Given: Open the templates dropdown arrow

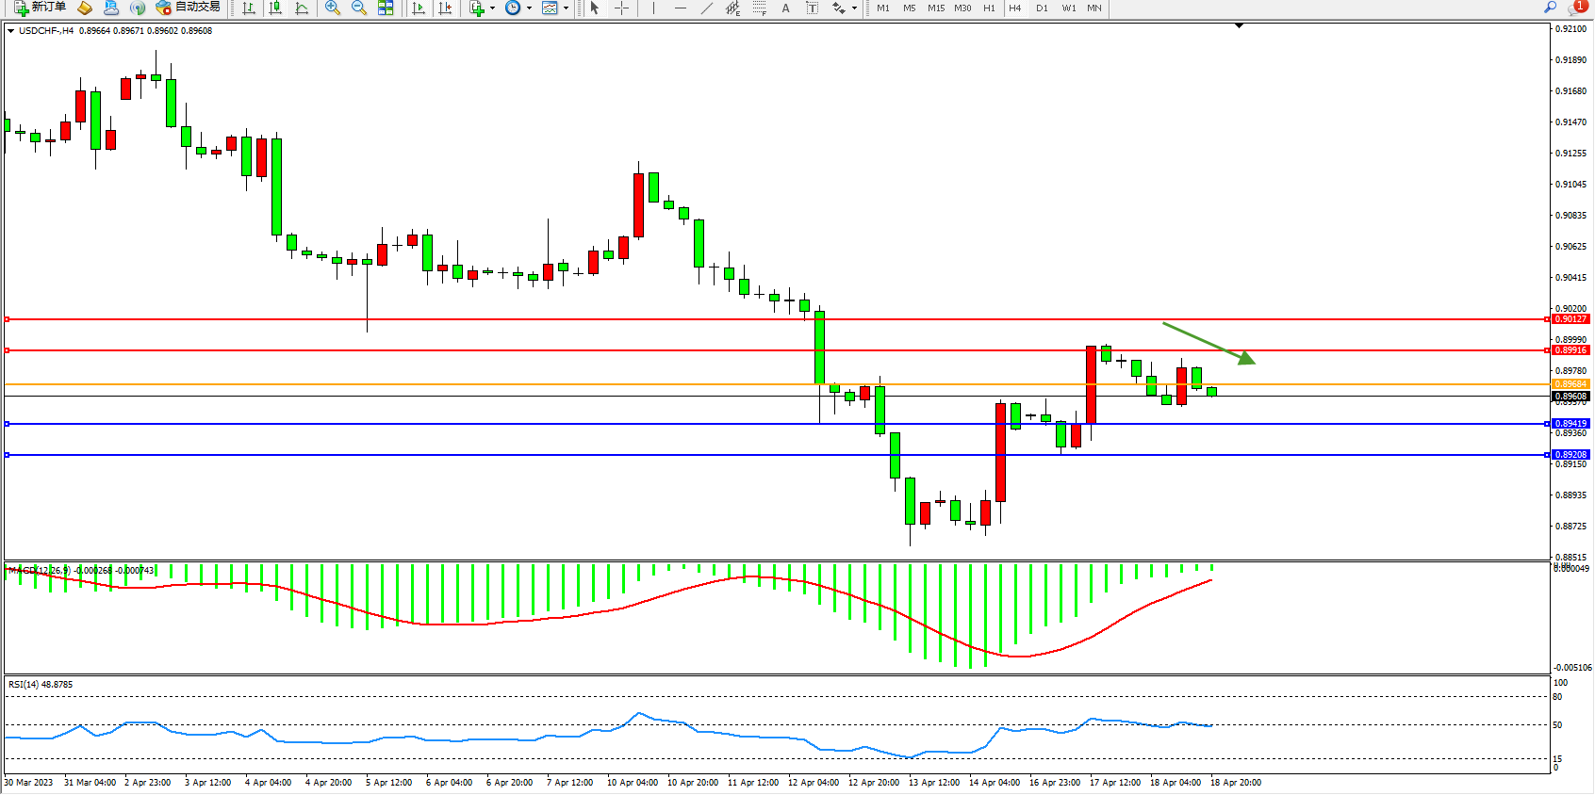Looking at the screenshot, I should (566, 8).
